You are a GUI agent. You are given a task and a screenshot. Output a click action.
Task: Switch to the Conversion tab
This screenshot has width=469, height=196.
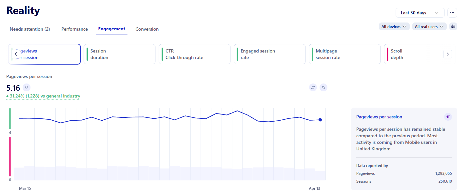(147, 29)
